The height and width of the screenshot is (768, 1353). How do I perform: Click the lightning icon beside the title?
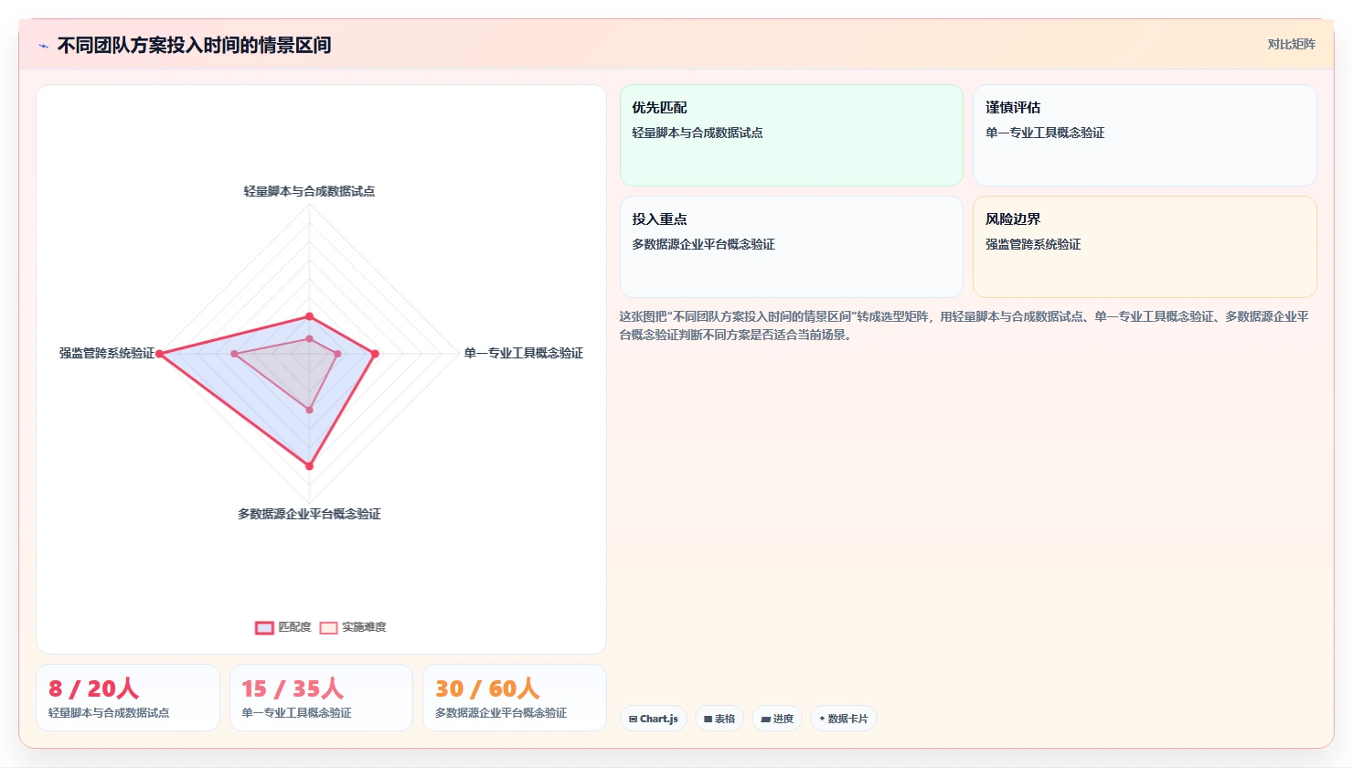coord(43,46)
